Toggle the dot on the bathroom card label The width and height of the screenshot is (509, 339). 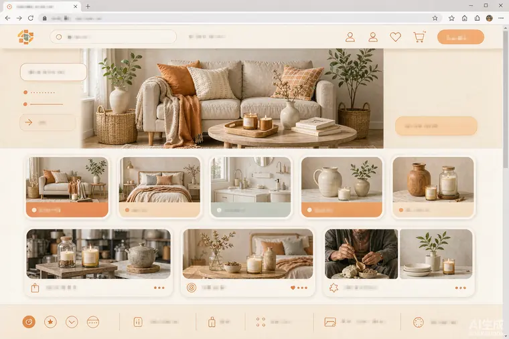(x=219, y=211)
